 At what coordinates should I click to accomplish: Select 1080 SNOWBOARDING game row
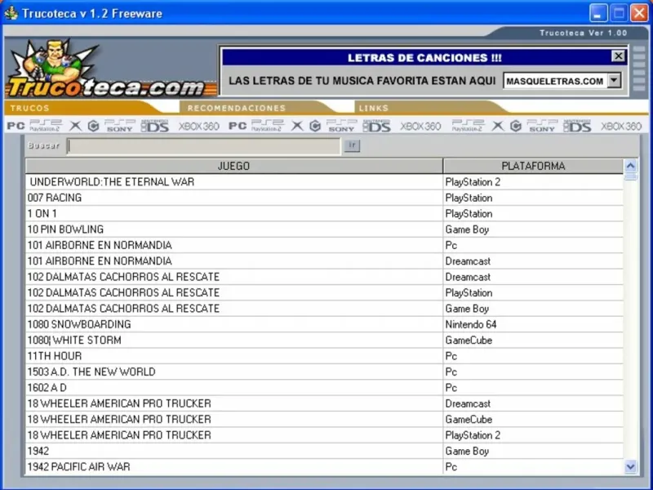pos(324,324)
